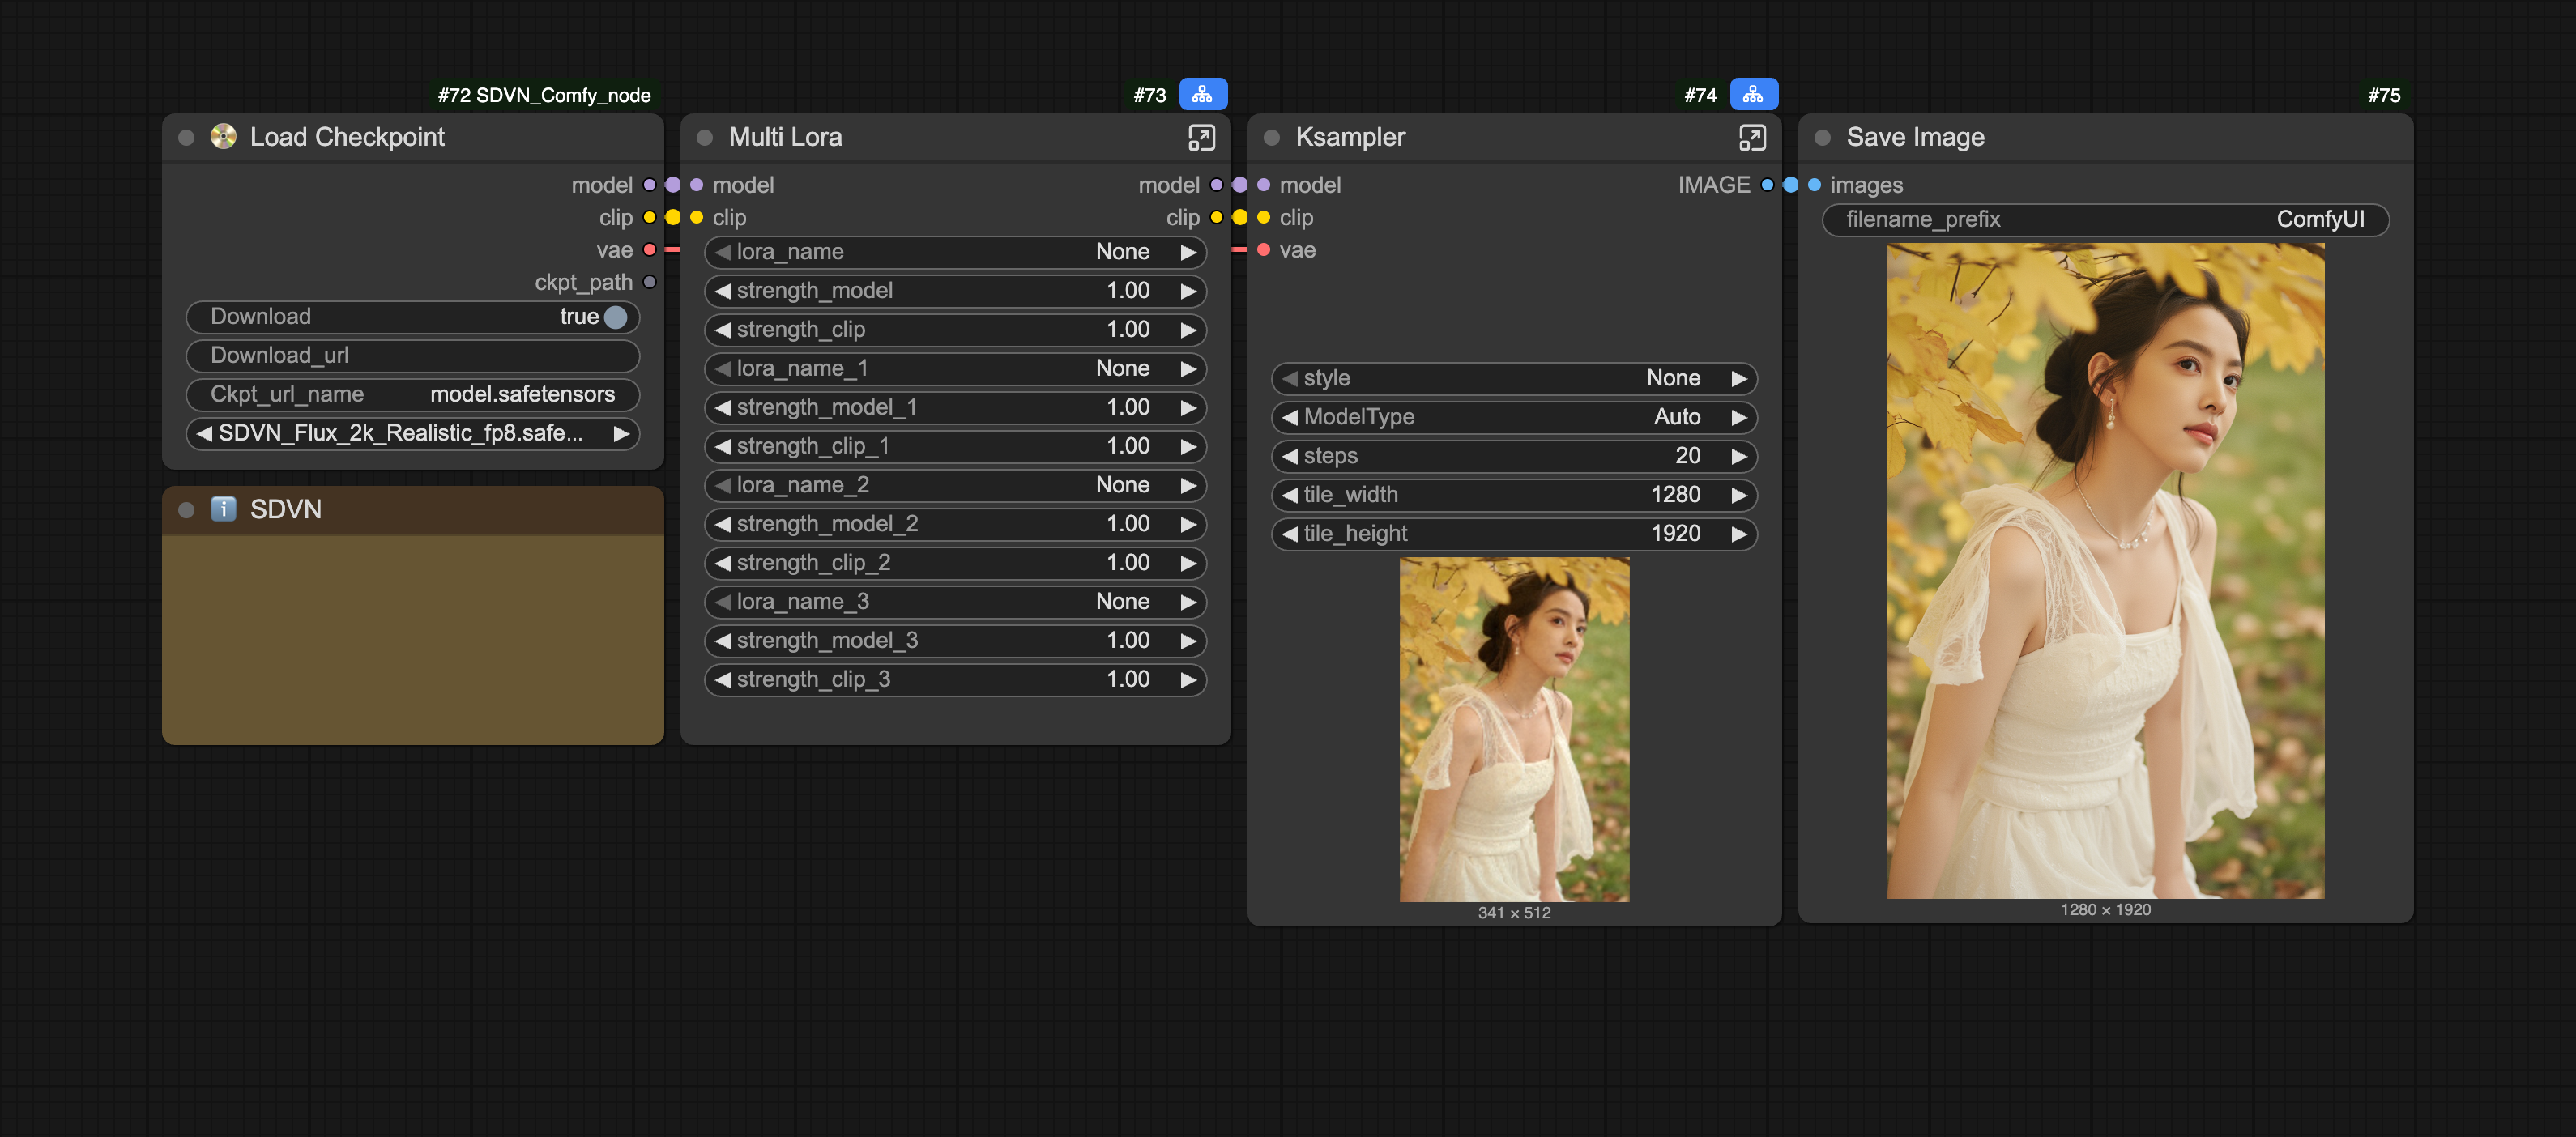Click the Multi Lora node title
The image size is (2576, 1137).
[x=785, y=137]
